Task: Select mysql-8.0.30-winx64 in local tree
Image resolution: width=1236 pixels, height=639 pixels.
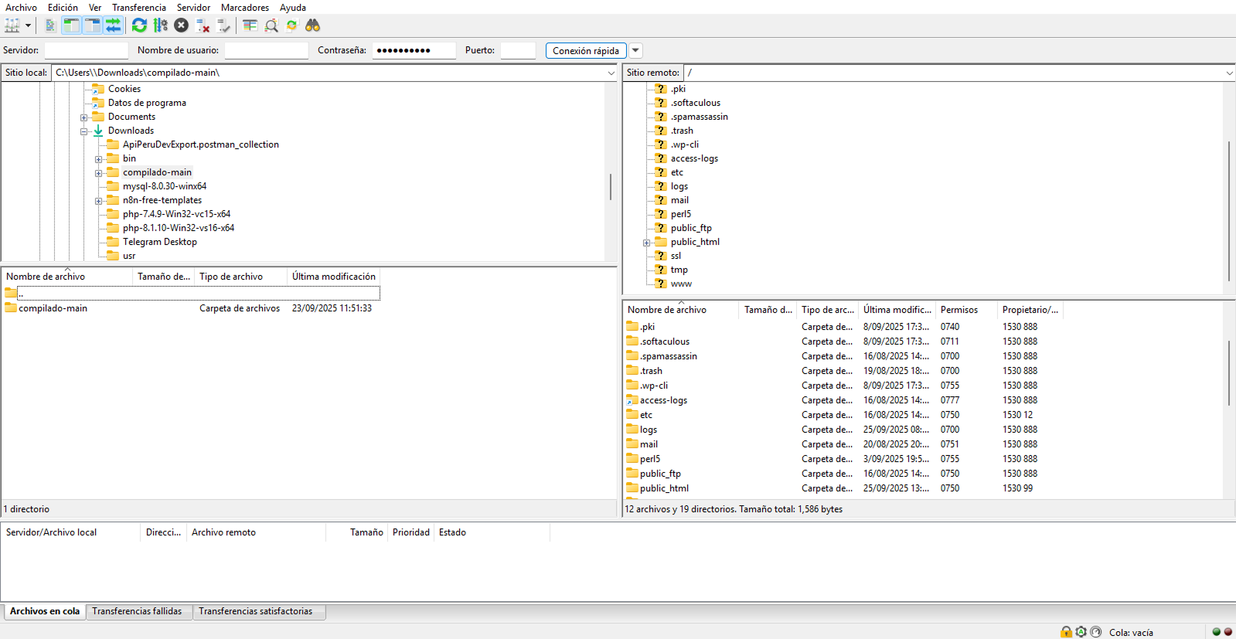Action: coord(165,185)
